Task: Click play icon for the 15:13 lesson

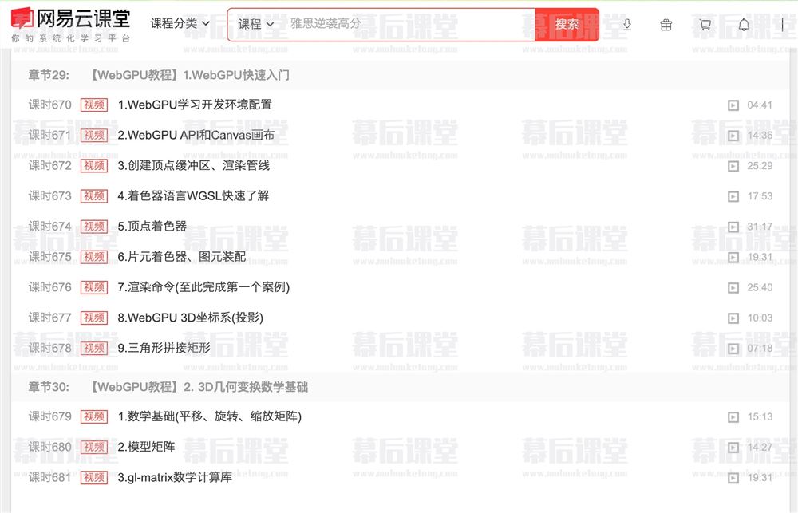Action: [733, 417]
